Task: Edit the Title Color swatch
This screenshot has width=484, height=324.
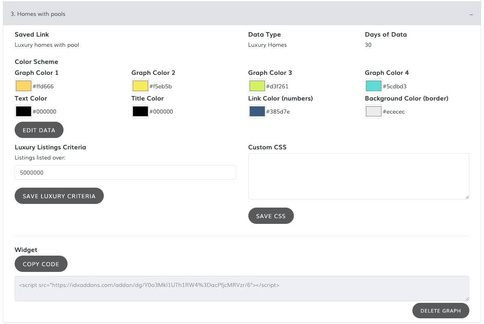Action: click(x=140, y=111)
